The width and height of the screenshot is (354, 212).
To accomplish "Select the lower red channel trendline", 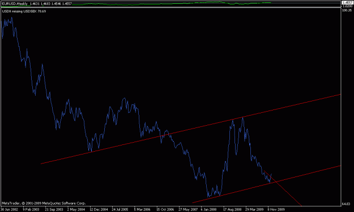I will coord(266,184).
